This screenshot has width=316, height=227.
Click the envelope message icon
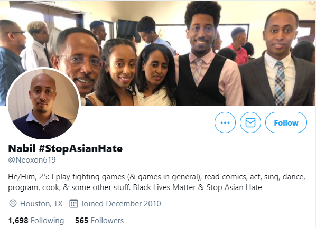(250, 122)
